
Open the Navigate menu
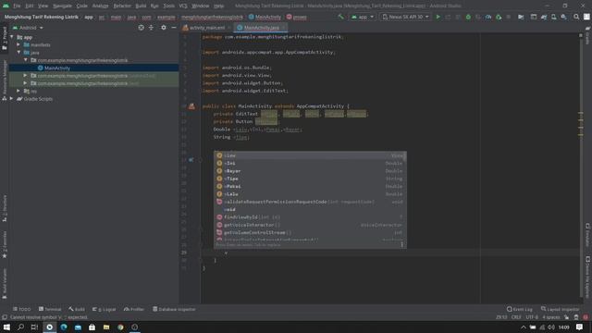tap(62, 6)
